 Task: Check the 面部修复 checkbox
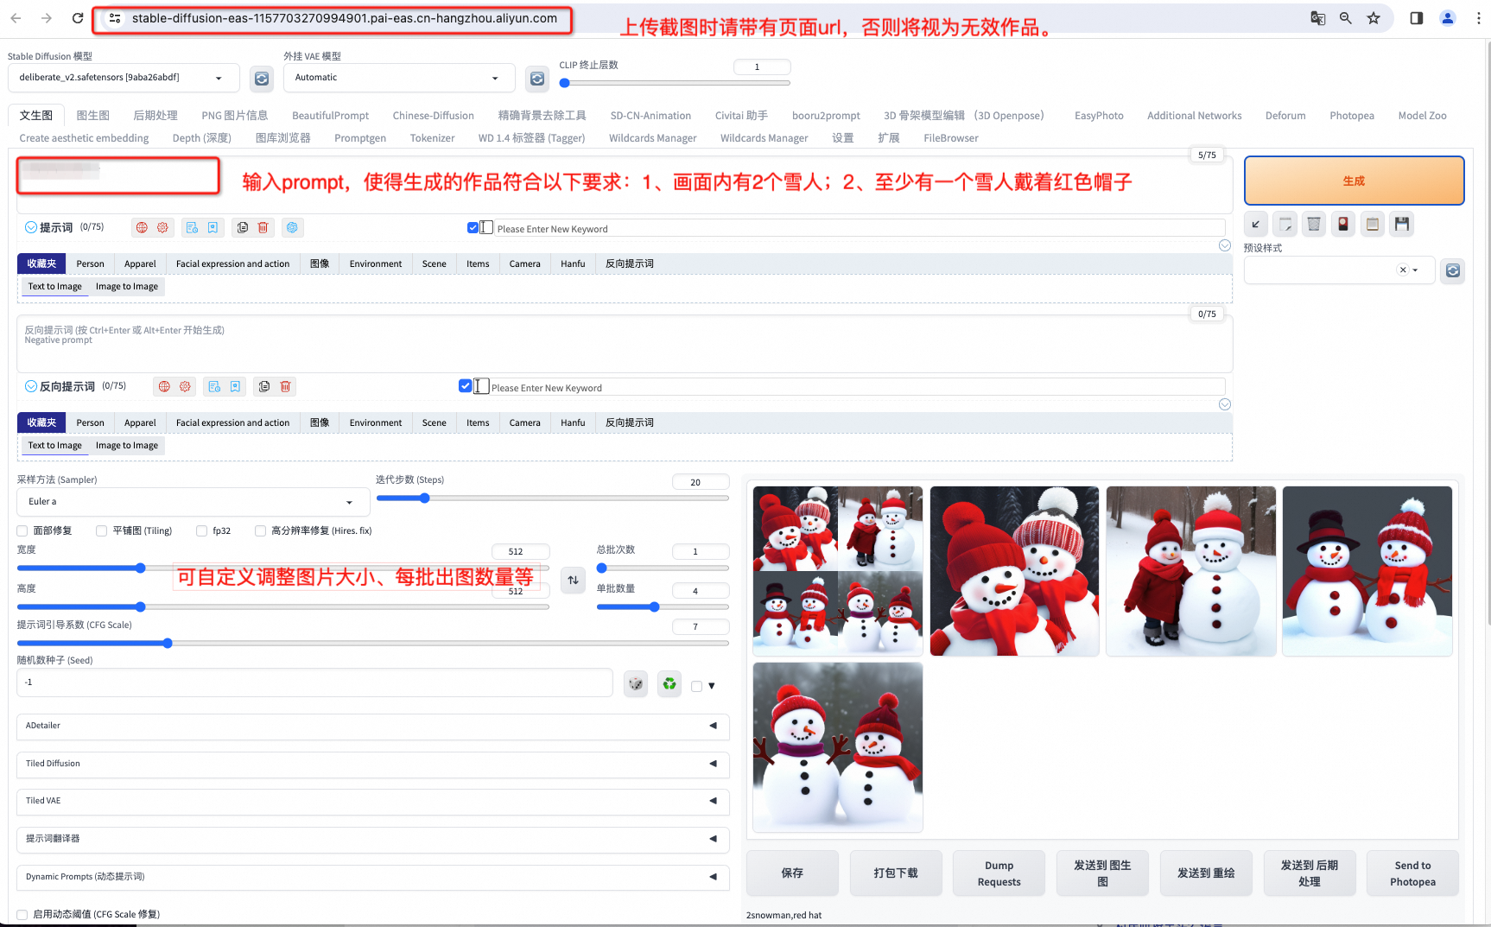pyautogui.click(x=22, y=530)
